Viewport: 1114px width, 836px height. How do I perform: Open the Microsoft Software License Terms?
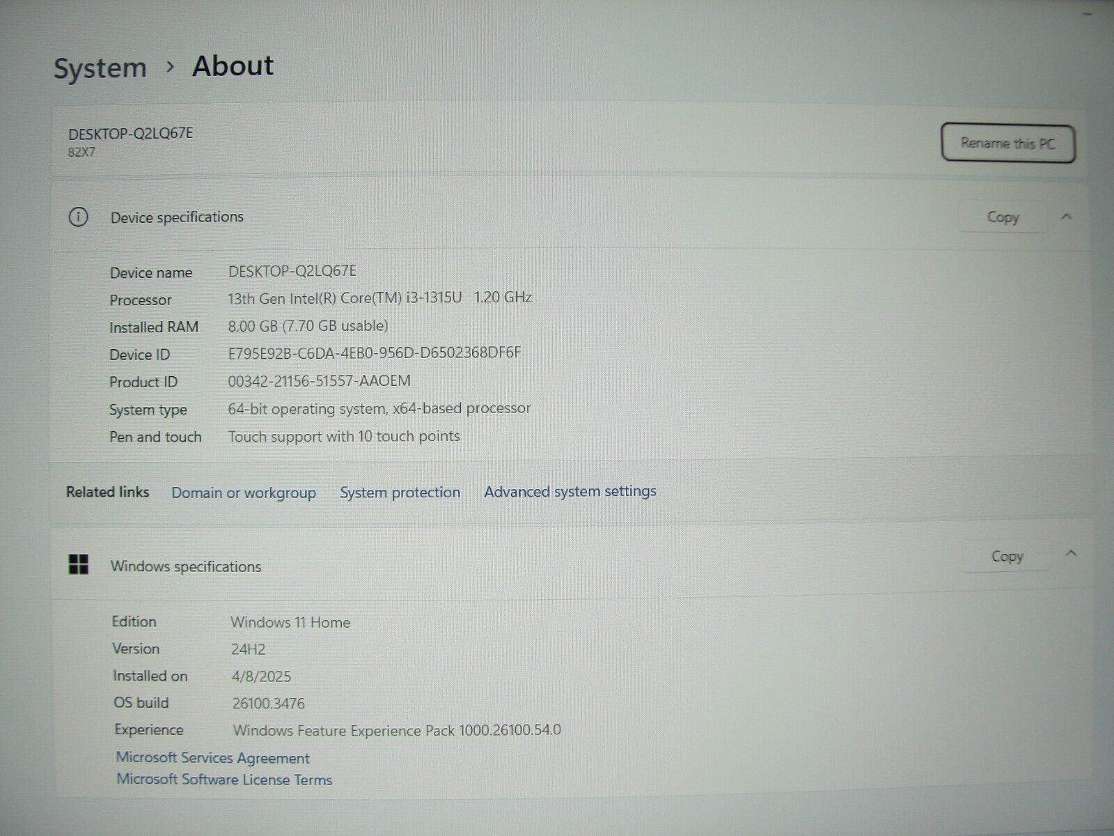pyautogui.click(x=223, y=780)
